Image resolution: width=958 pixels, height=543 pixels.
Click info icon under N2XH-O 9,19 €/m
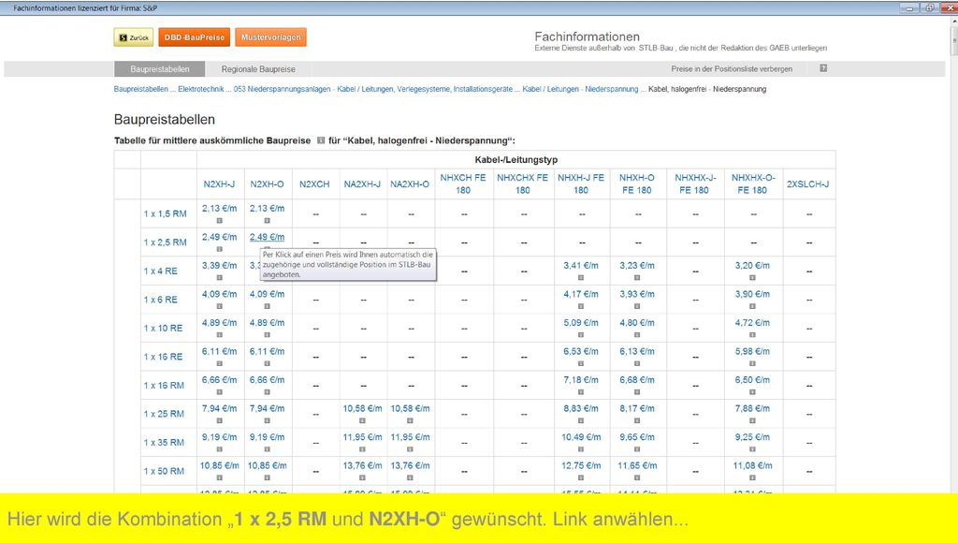pyautogui.click(x=267, y=449)
